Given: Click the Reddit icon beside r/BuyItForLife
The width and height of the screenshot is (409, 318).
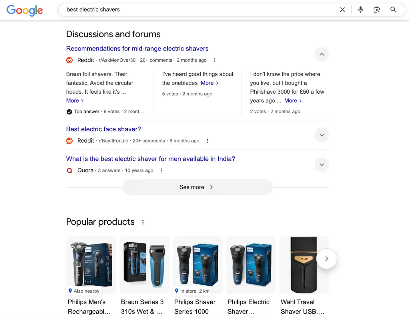Looking at the screenshot, I should point(69,141).
